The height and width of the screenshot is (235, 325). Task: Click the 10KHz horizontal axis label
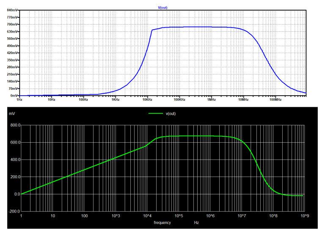147,100
